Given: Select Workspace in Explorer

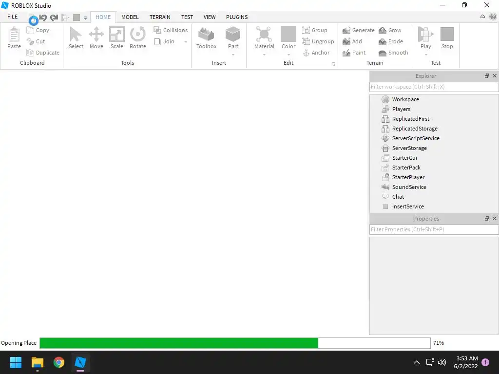Looking at the screenshot, I should (x=405, y=99).
